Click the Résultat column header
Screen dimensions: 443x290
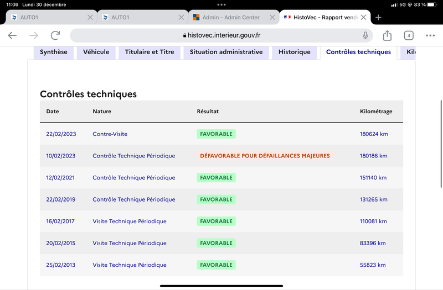208,112
